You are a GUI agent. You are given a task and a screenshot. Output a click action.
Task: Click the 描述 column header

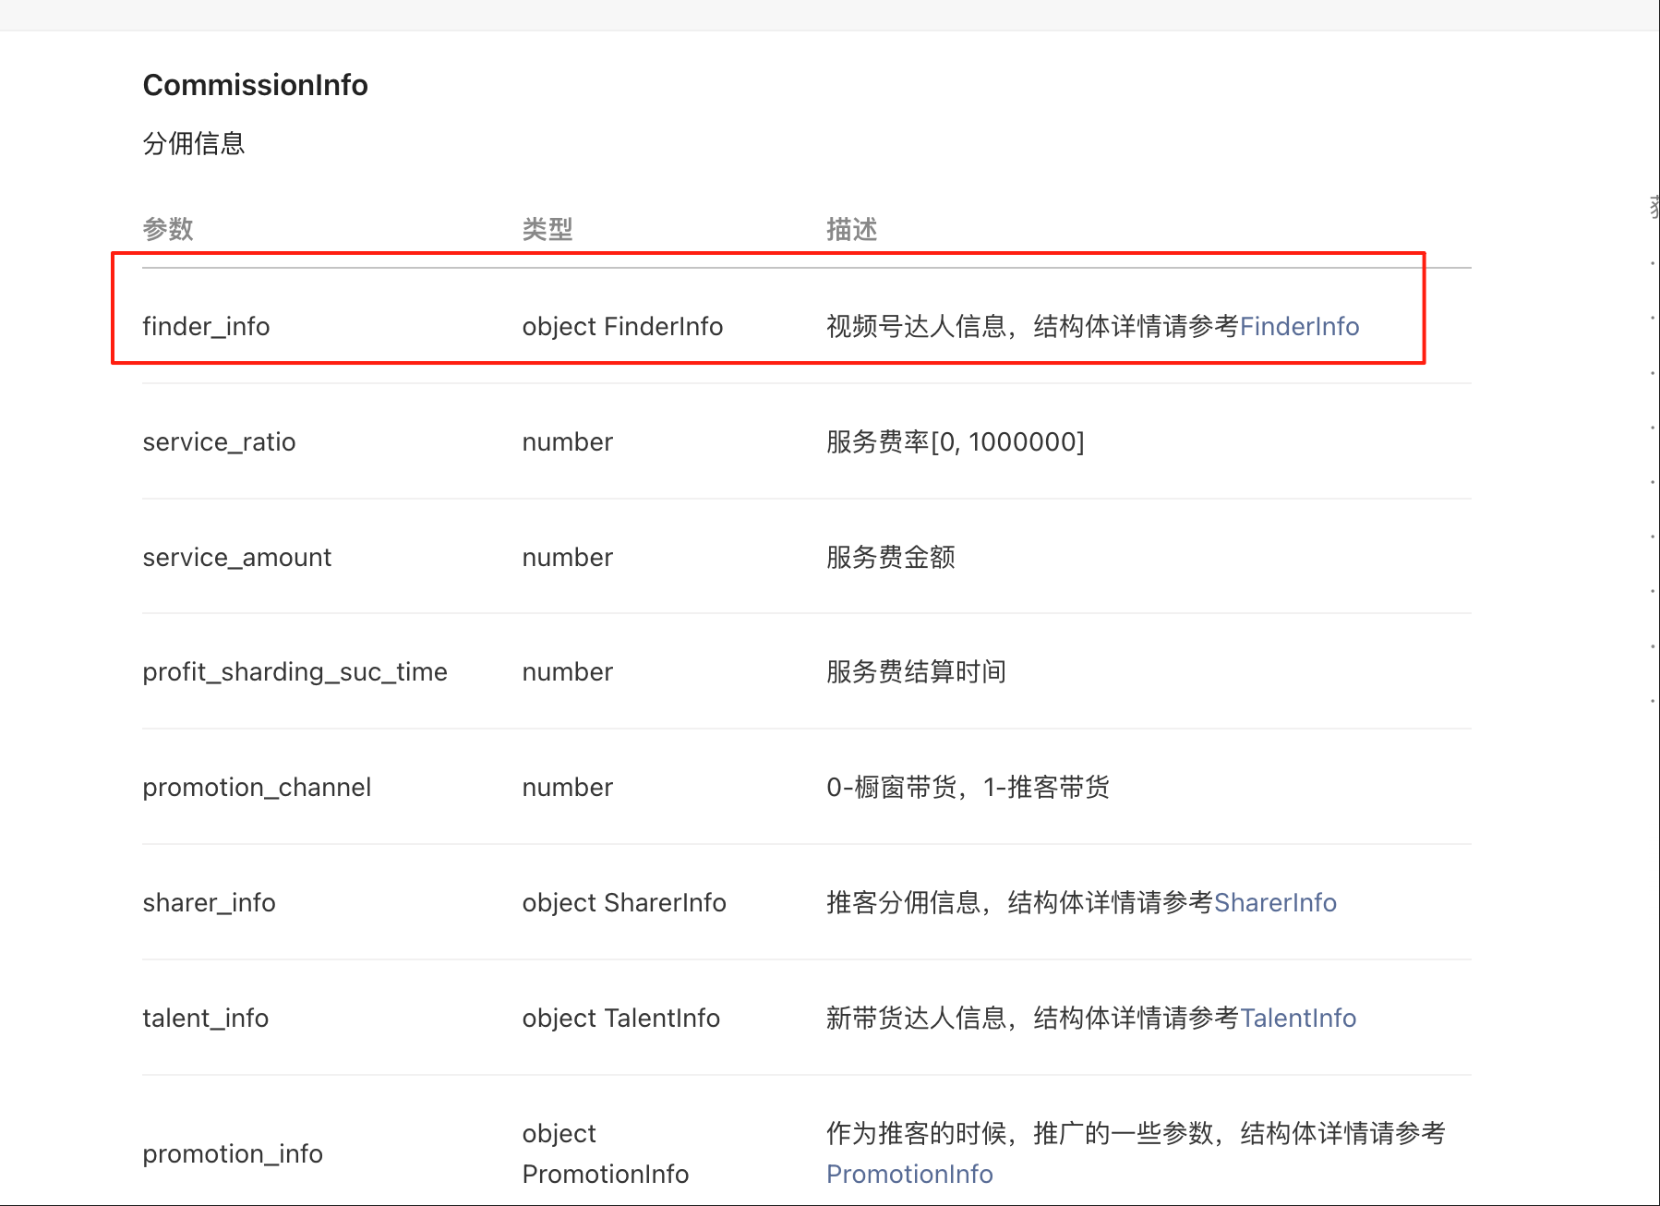[x=851, y=229]
